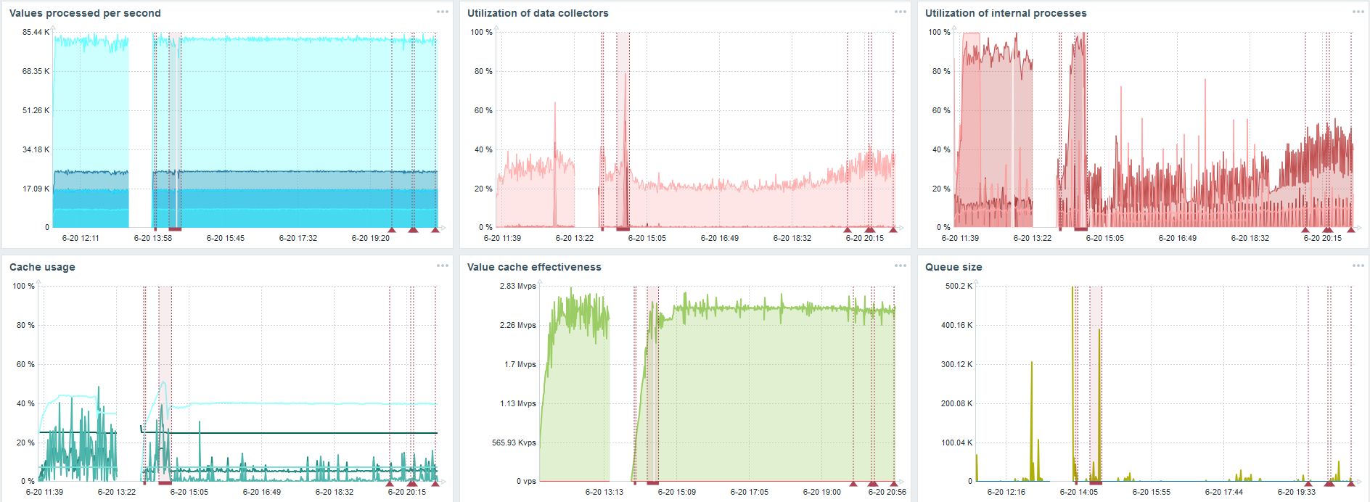Click 17.09 K axis label in Values processed graph
The height and width of the screenshot is (502, 1370).
tap(36, 189)
